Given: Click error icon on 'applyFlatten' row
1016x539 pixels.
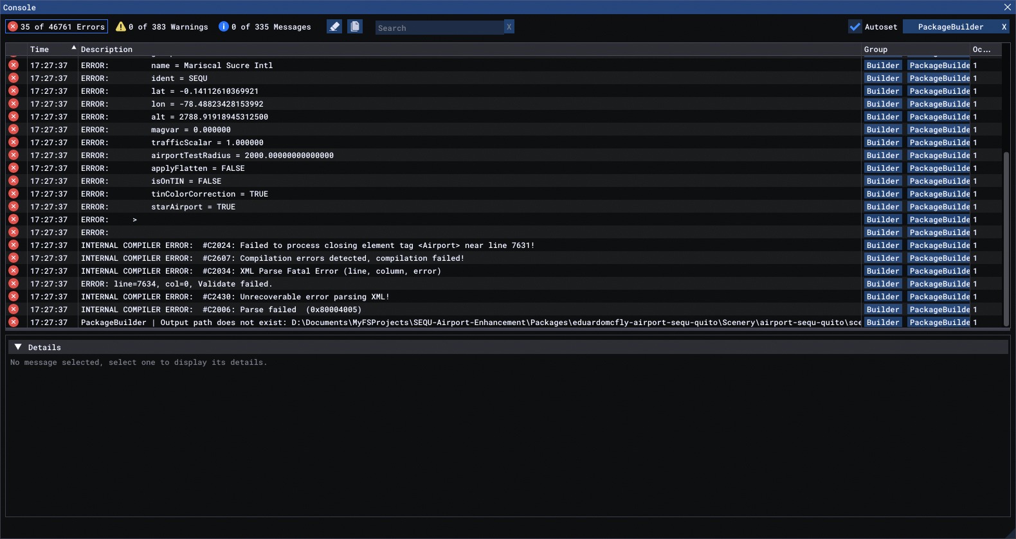Looking at the screenshot, I should 14,168.
